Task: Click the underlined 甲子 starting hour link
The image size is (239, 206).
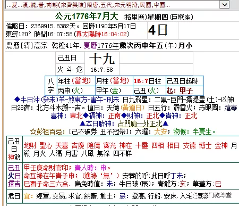Action: tap(186, 91)
